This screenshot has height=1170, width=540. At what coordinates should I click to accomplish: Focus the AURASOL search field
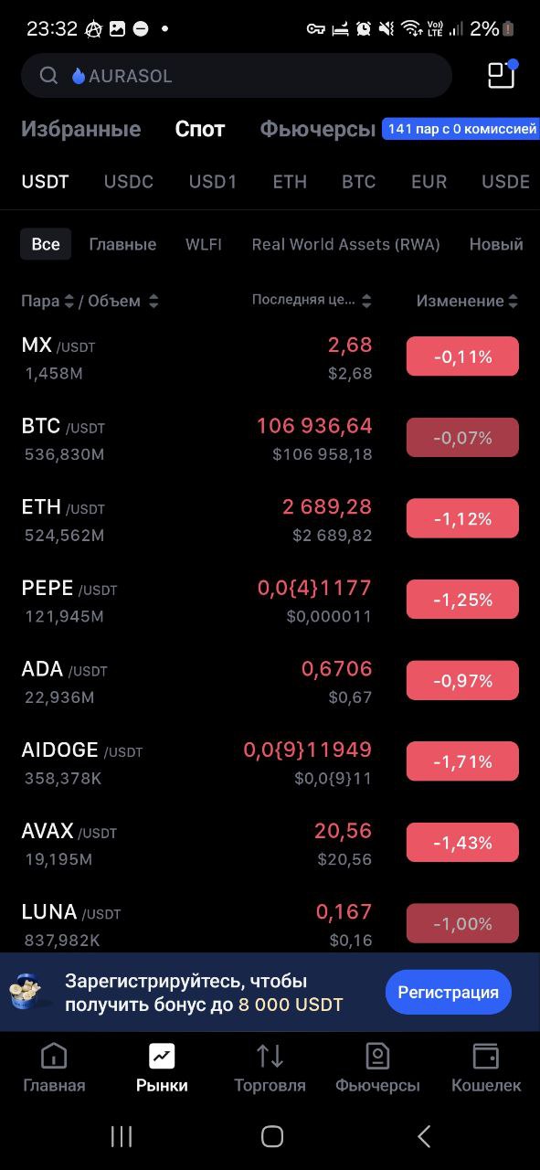[237, 76]
